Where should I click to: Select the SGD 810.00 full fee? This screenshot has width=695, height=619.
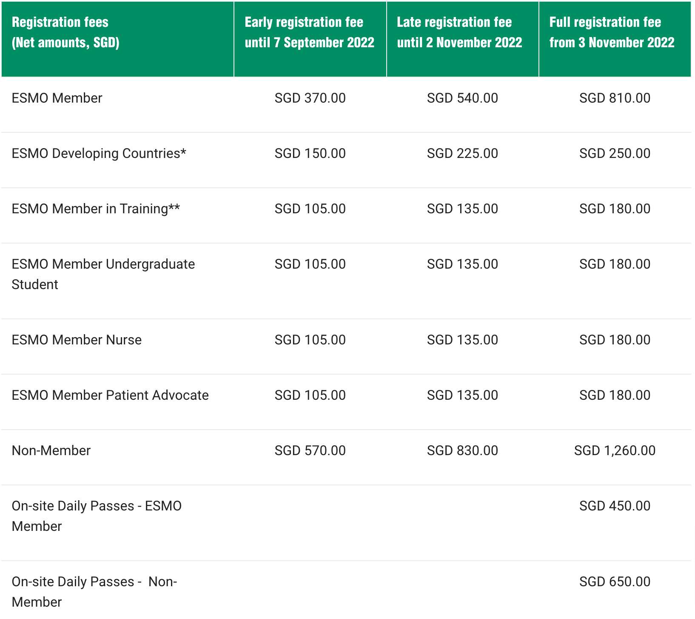[615, 98]
